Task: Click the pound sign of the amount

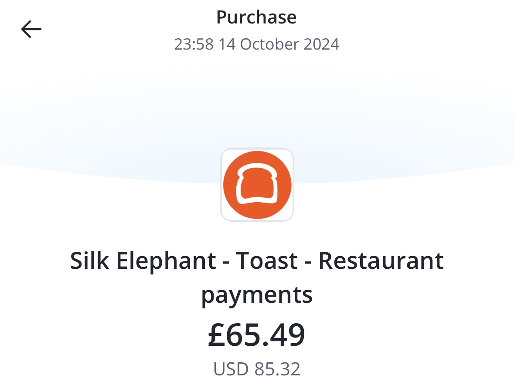Action: pos(217,335)
